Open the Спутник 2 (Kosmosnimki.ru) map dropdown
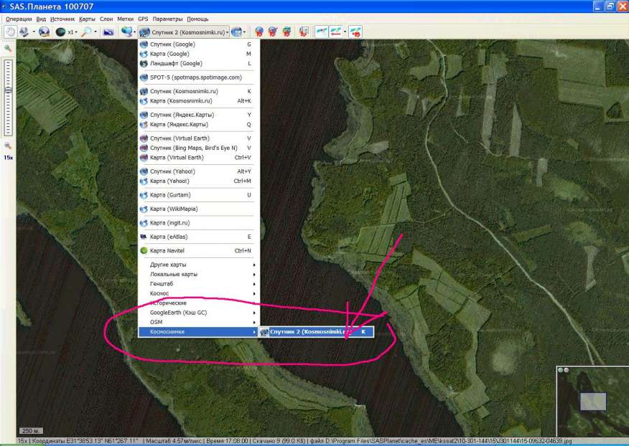This screenshot has width=629, height=446. [185, 32]
